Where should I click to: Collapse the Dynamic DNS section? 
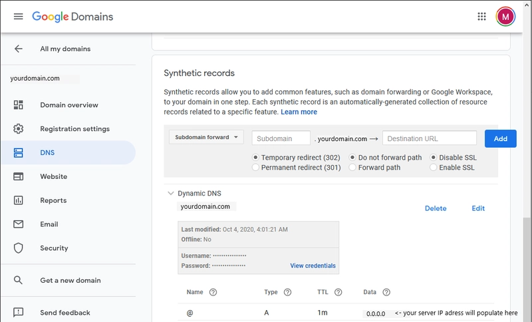(171, 194)
